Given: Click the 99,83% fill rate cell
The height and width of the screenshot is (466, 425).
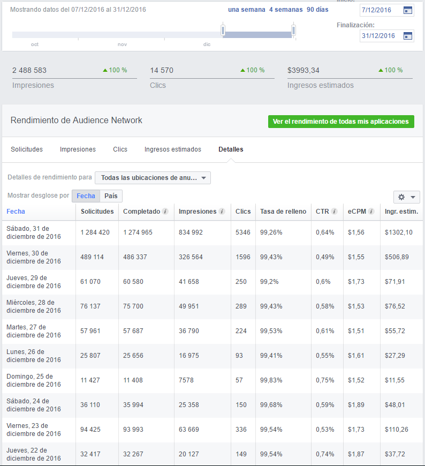Looking at the screenshot, I should (x=271, y=380).
